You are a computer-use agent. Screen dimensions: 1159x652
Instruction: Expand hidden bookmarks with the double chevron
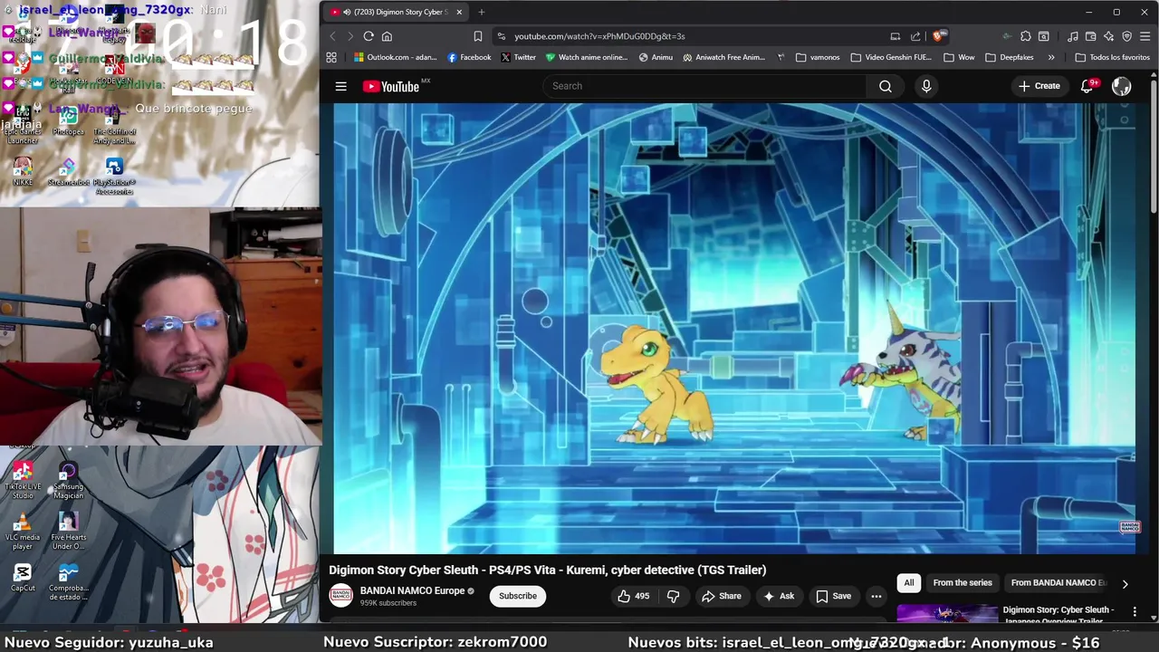tap(1050, 57)
